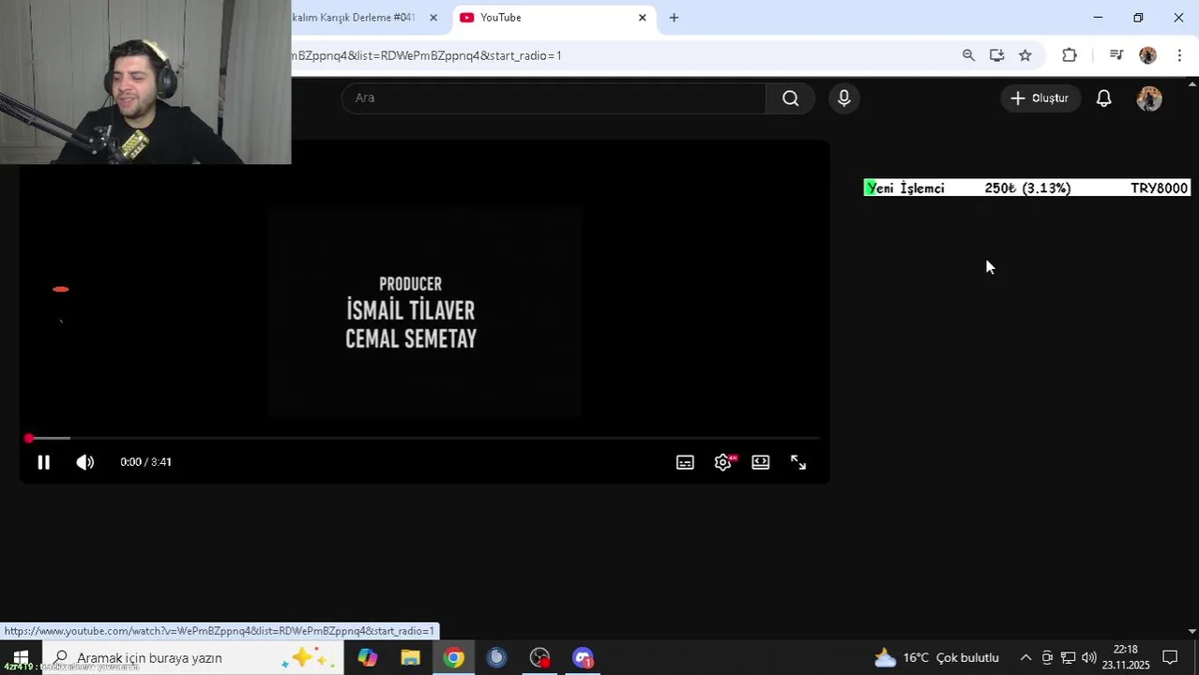Screen dimensions: 1199x675
Task: Focus the YouTube Ara search field
Action: pos(554,97)
